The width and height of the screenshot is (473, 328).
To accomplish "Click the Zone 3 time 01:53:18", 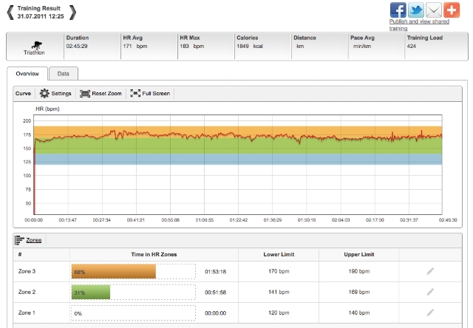I will click(x=215, y=272).
